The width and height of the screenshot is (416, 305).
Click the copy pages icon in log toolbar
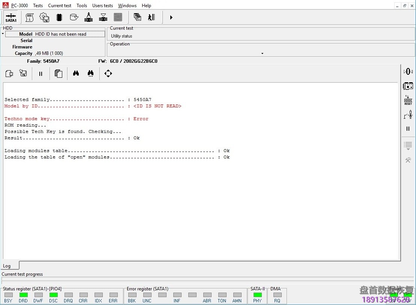pos(58,74)
